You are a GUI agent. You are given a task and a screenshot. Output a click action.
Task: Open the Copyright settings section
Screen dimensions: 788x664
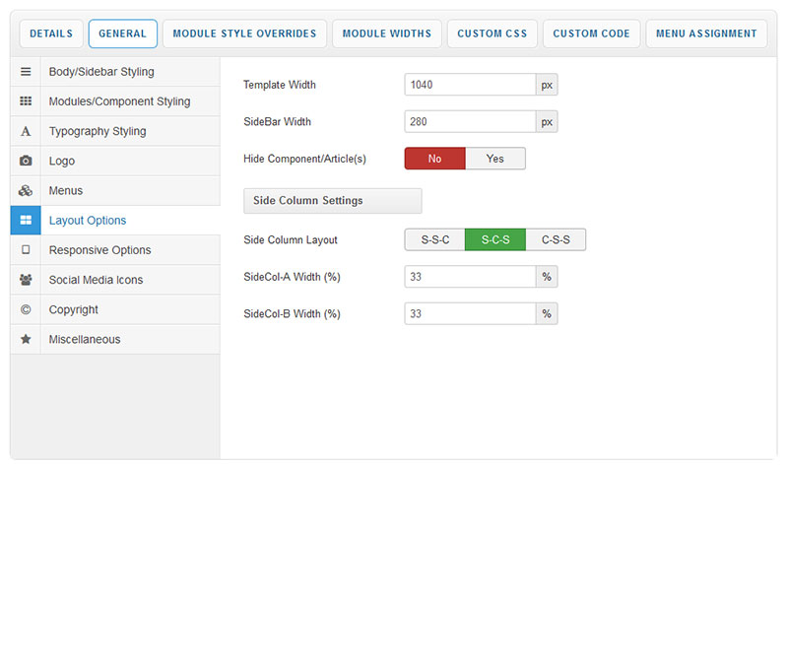[74, 309]
